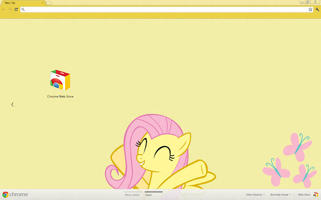This screenshot has height=200, width=321.
Task: Click the forward navigation arrow
Action: click(x=10, y=9)
